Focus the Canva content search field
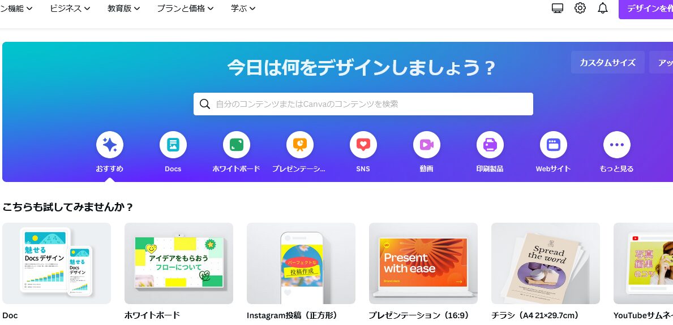 tap(363, 104)
